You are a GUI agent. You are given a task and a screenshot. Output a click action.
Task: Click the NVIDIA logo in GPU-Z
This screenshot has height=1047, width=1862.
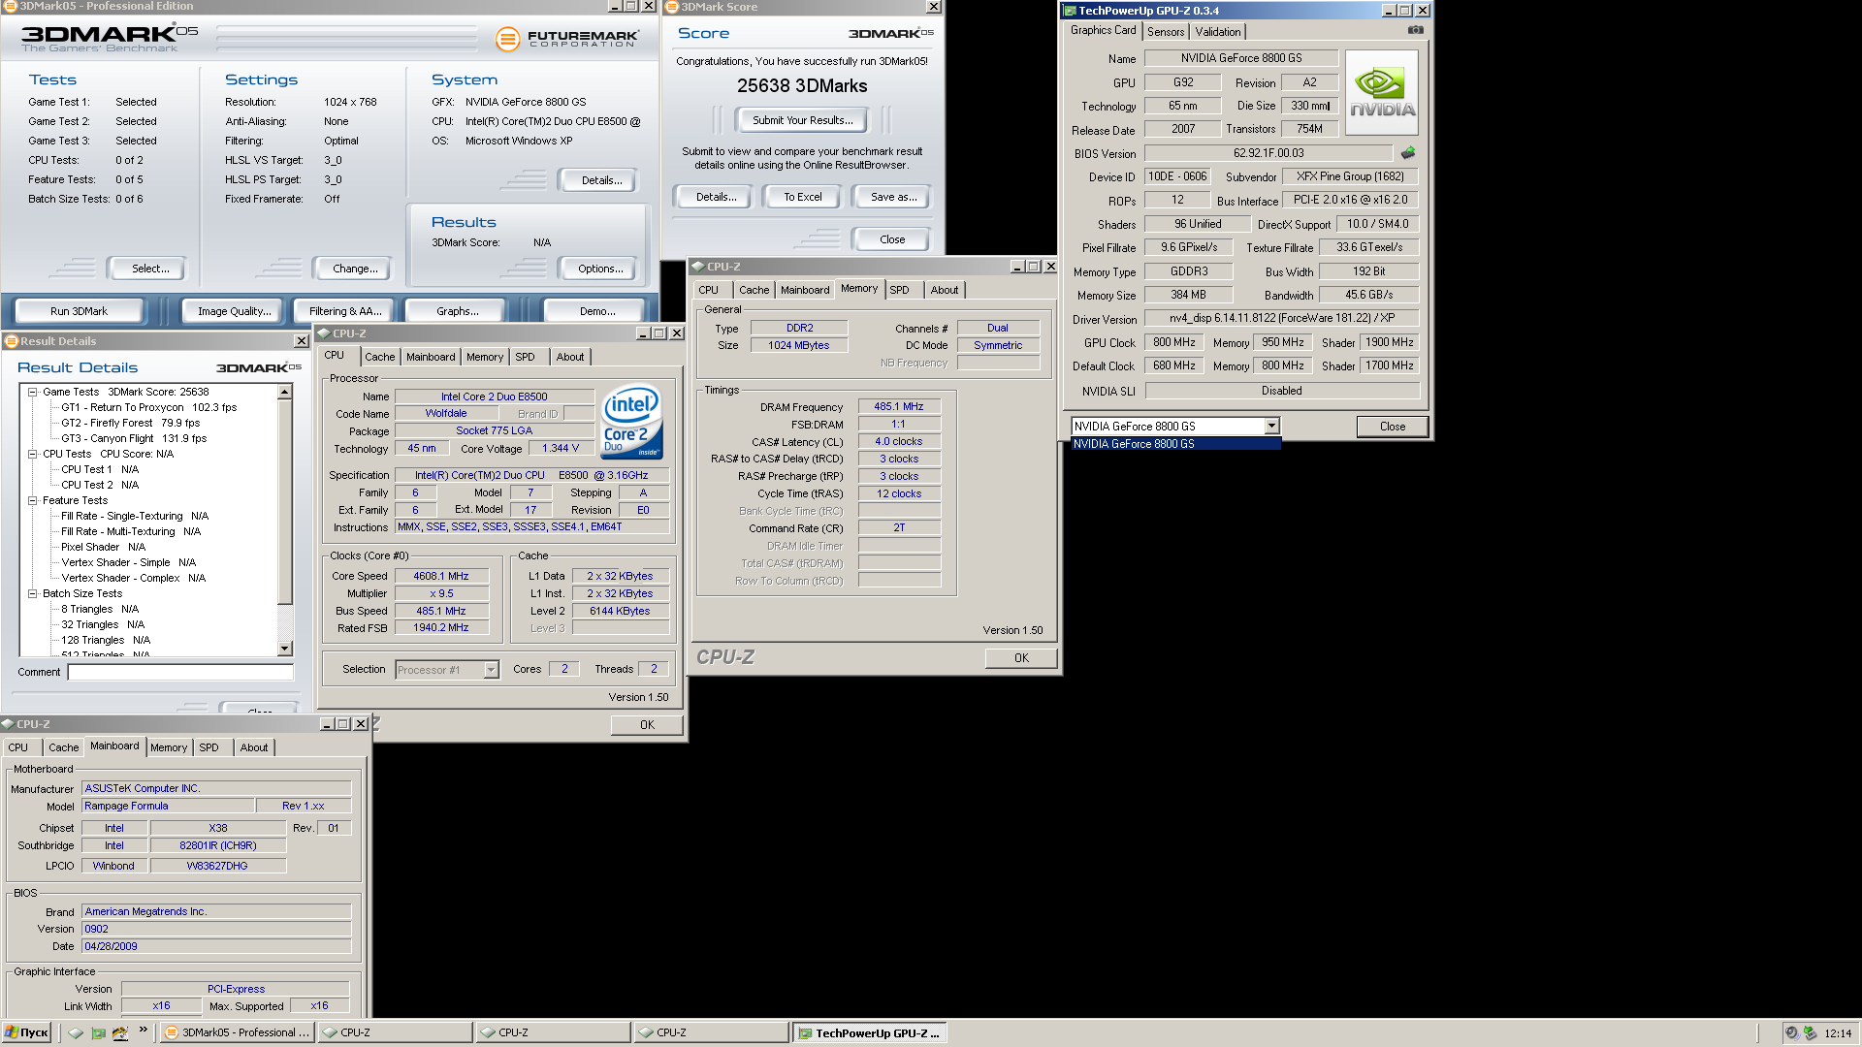click(1382, 92)
